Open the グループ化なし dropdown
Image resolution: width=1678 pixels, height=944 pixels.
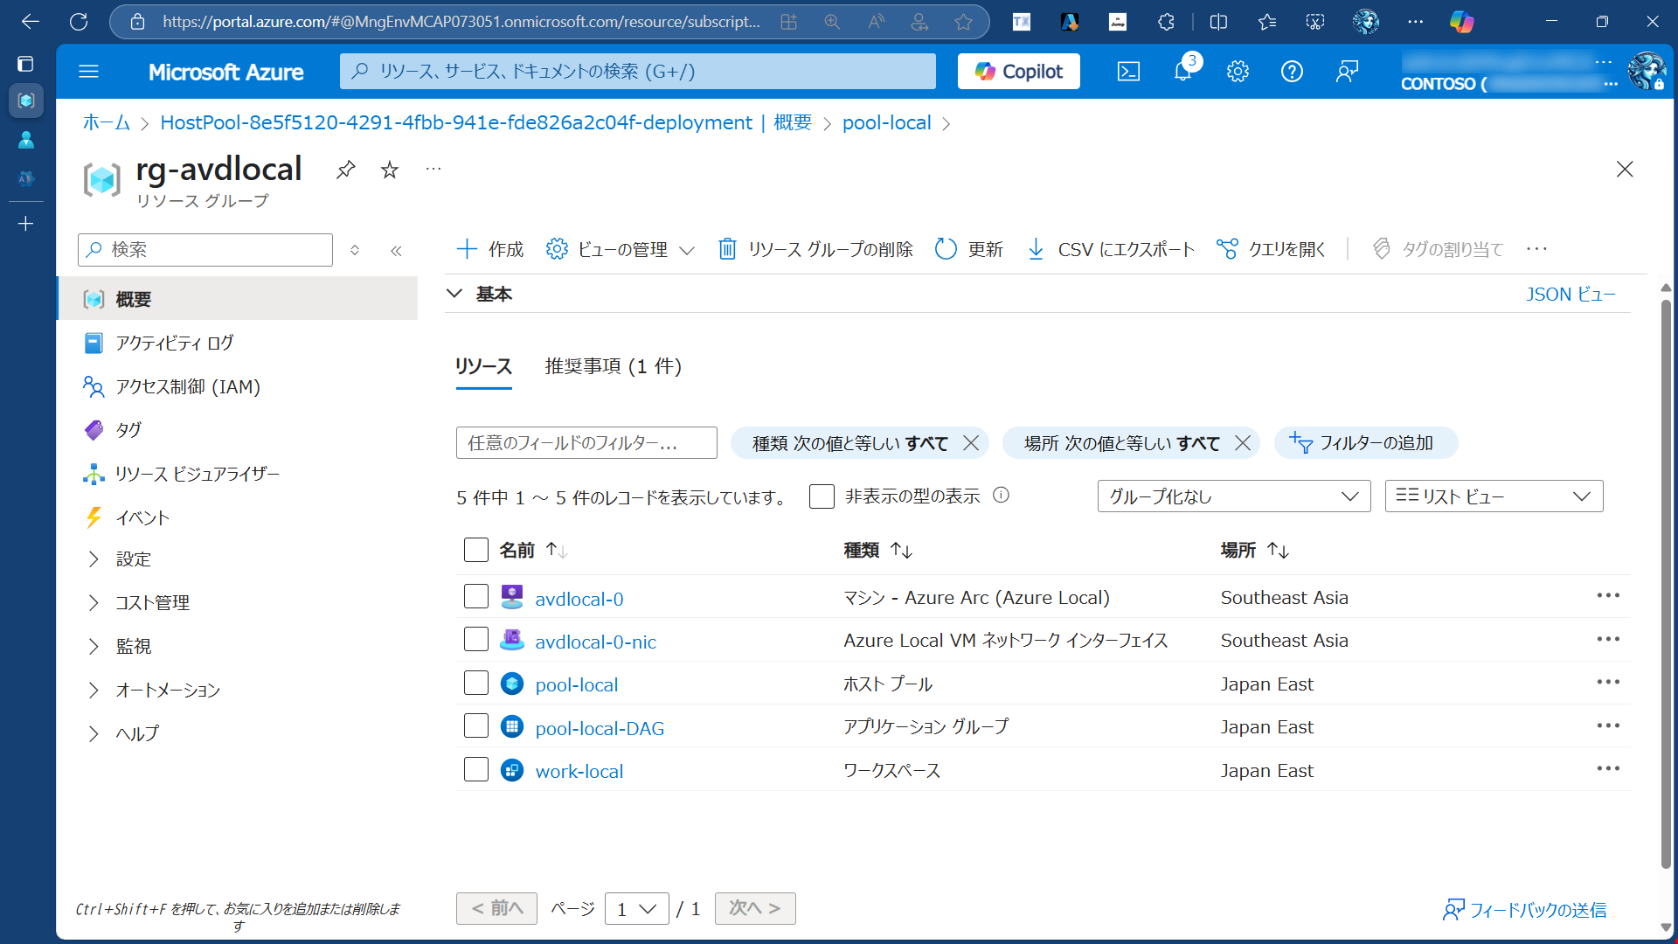click(x=1233, y=496)
